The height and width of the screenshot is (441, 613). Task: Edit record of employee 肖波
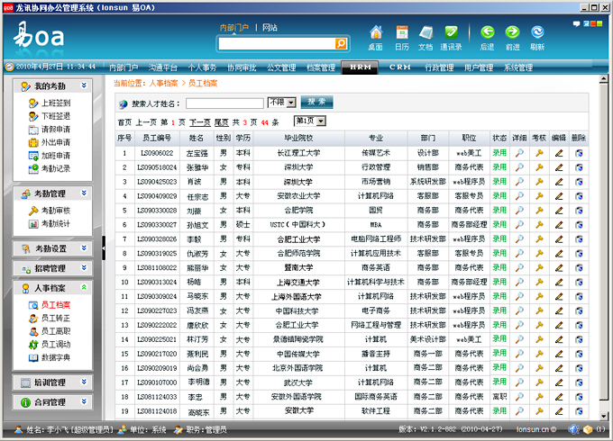click(559, 182)
